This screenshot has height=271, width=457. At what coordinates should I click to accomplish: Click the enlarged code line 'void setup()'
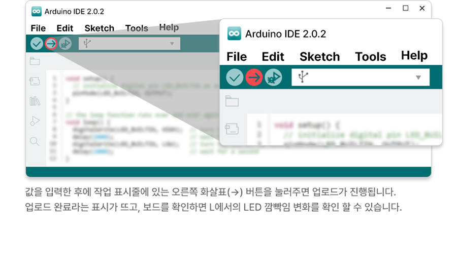coord(307,125)
